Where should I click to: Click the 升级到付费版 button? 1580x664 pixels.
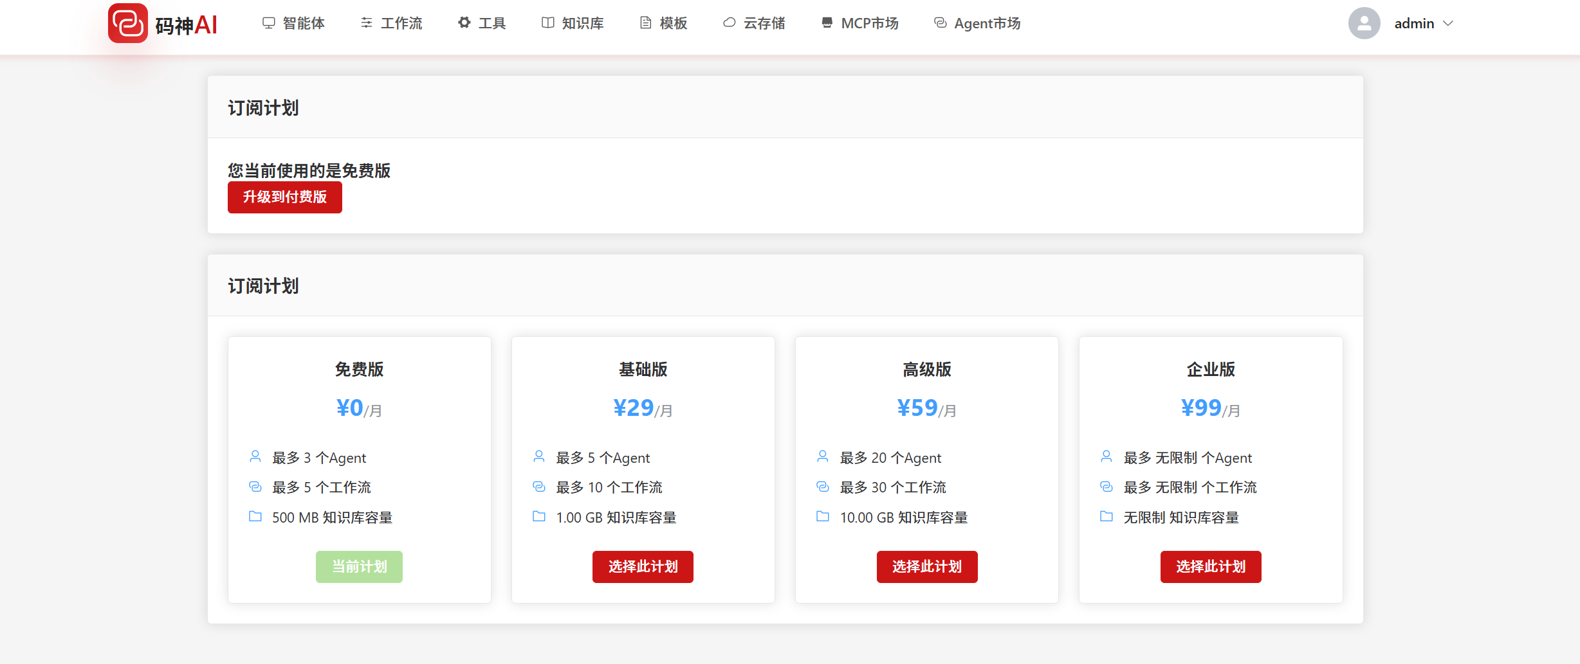click(x=284, y=197)
